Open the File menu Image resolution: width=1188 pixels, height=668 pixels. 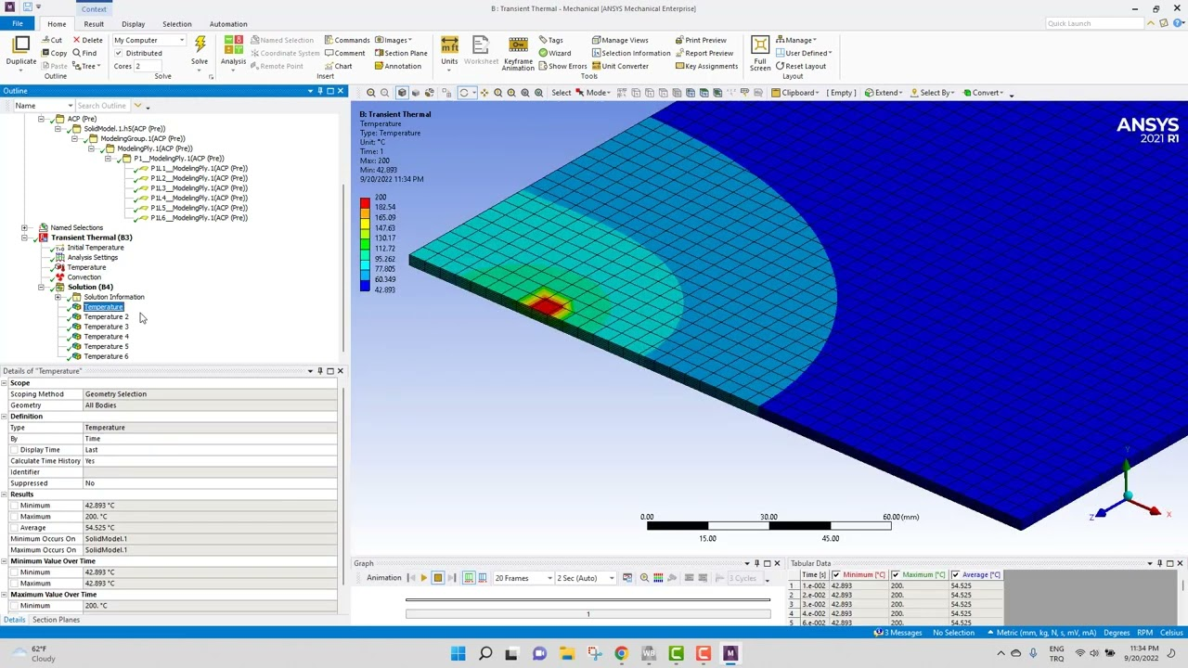point(18,24)
